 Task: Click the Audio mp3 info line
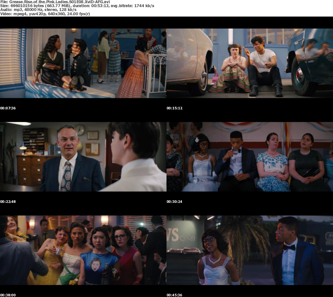(36, 10)
